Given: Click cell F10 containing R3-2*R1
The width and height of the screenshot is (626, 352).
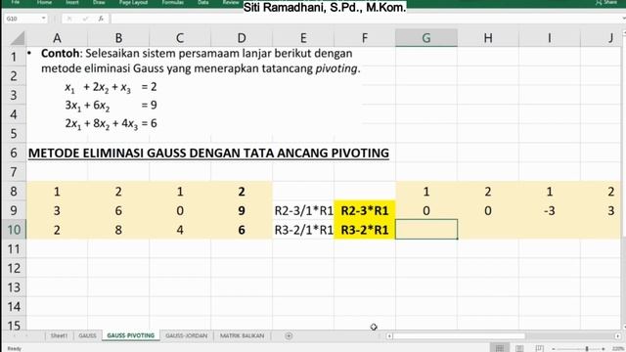Looking at the screenshot, I should pos(365,230).
